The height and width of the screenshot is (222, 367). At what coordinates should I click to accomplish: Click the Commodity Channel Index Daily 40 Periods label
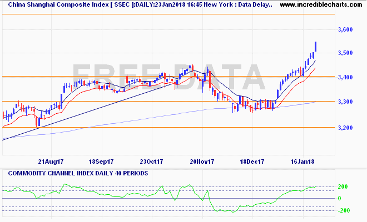click(78, 173)
